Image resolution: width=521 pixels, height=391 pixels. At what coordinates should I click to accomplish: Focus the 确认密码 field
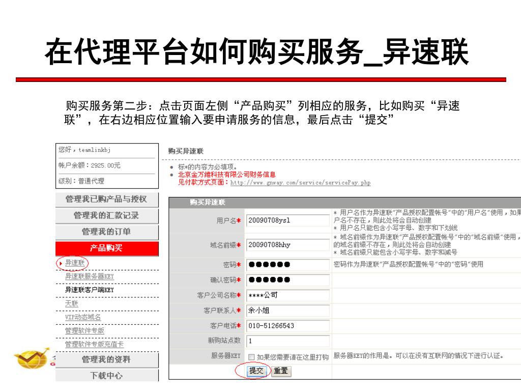[x=288, y=280]
